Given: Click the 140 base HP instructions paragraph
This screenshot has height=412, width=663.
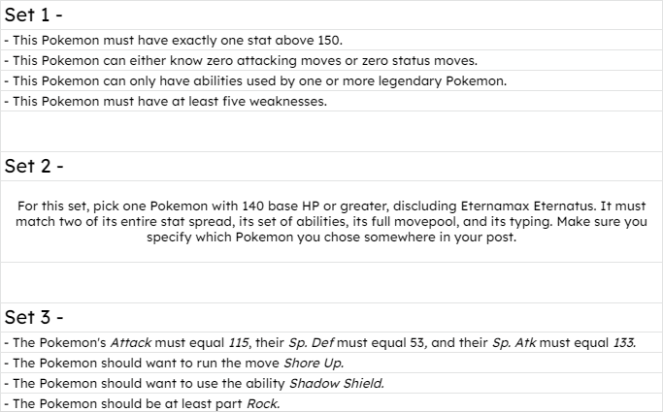Looking at the screenshot, I should (332, 222).
